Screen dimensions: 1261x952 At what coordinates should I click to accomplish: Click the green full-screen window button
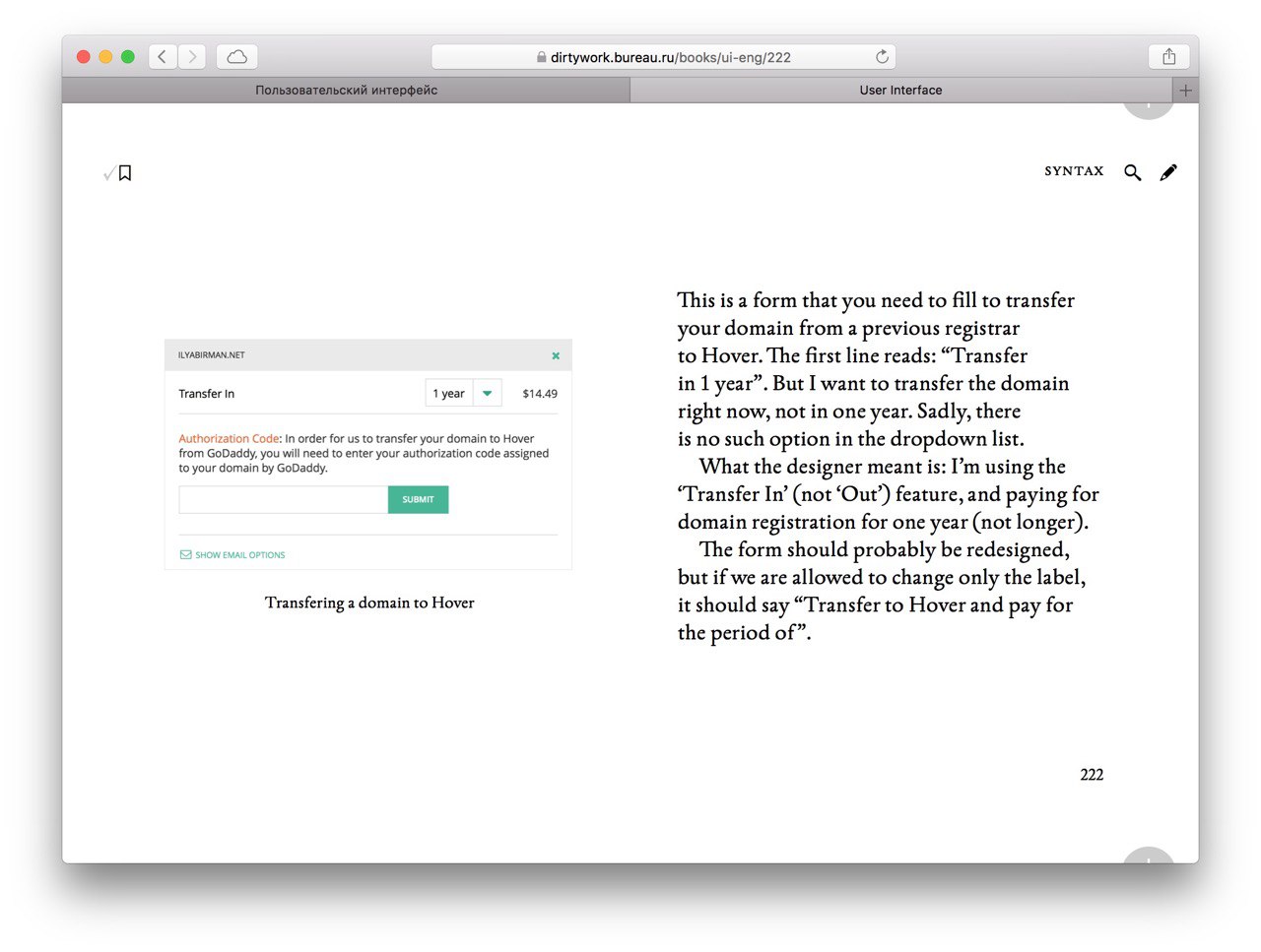pos(128,57)
